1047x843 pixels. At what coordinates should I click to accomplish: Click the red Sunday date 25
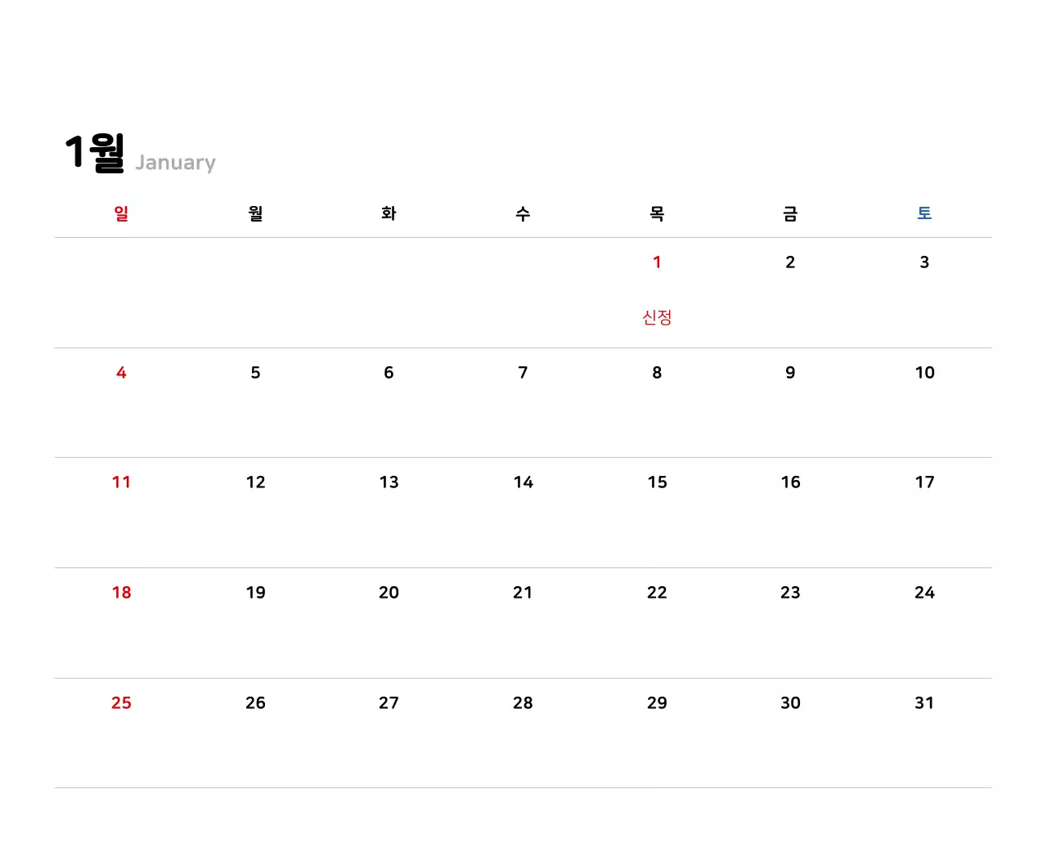pyautogui.click(x=121, y=703)
